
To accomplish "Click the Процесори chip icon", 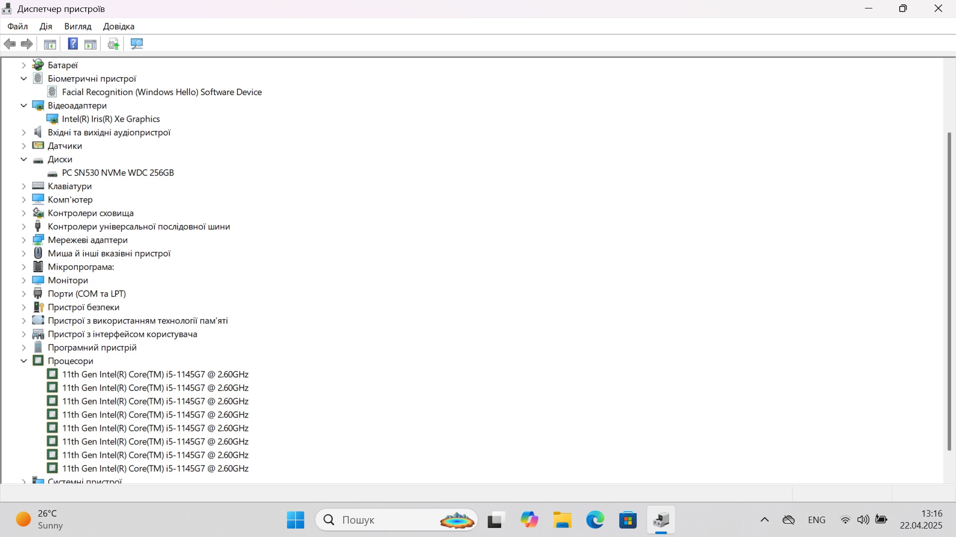I will 38,360.
